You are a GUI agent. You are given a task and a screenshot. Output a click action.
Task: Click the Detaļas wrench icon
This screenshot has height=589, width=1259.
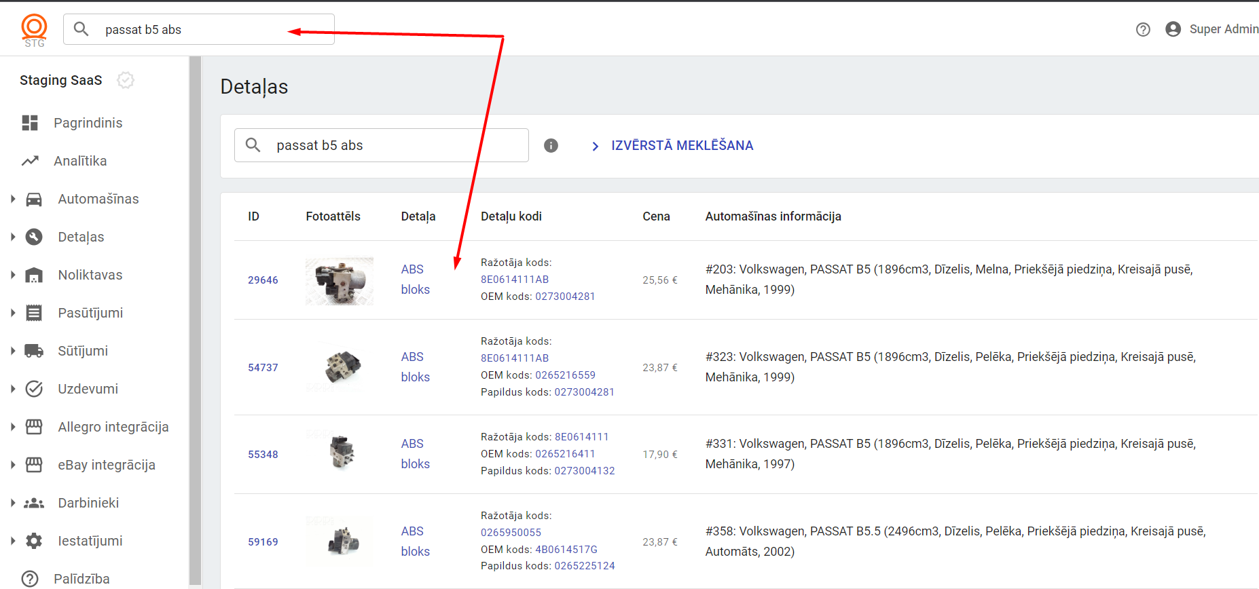34,237
